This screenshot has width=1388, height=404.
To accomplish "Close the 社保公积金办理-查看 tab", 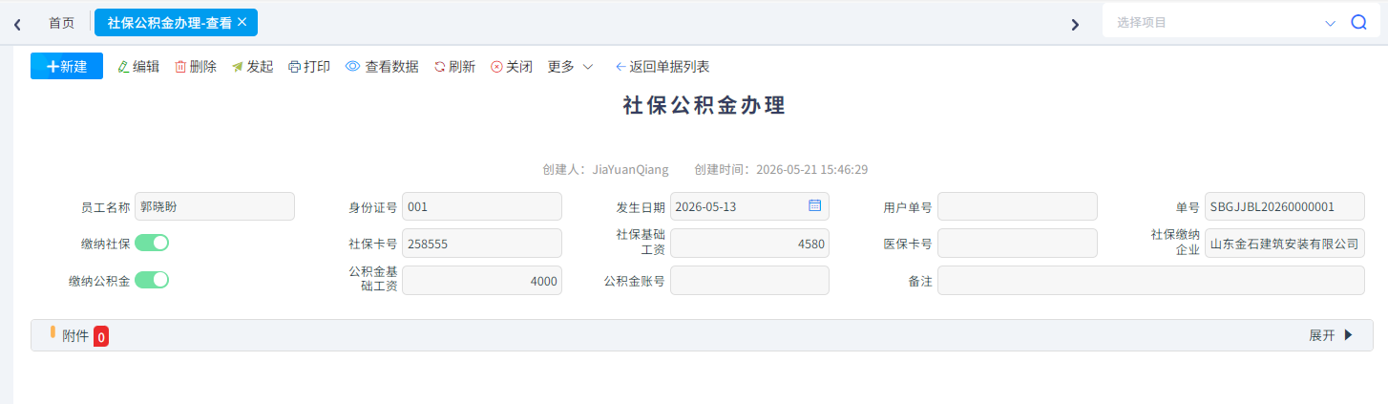I will (x=242, y=22).
